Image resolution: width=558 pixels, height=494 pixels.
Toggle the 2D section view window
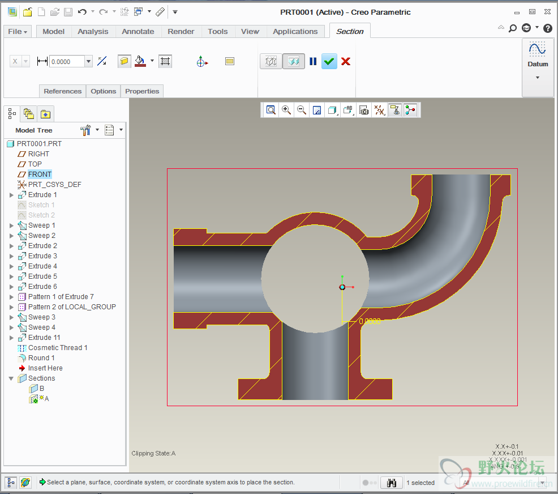[230, 61]
